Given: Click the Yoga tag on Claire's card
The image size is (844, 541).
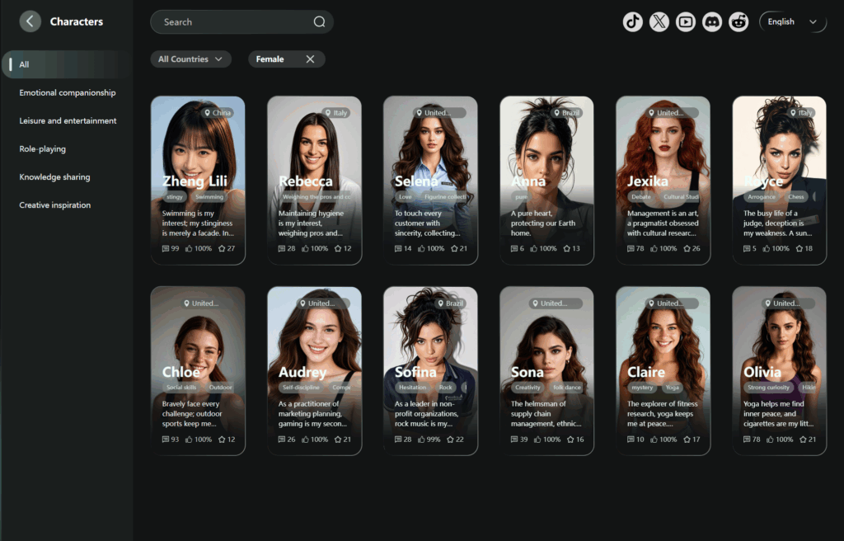Looking at the screenshot, I should 672,388.
